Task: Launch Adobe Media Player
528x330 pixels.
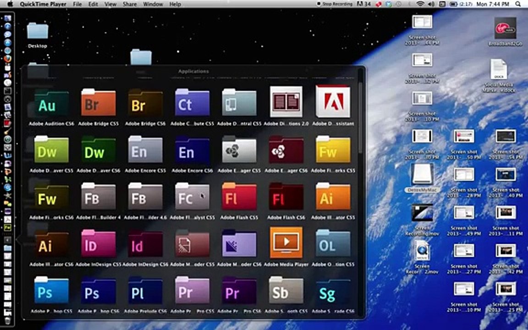Action: coord(286,242)
